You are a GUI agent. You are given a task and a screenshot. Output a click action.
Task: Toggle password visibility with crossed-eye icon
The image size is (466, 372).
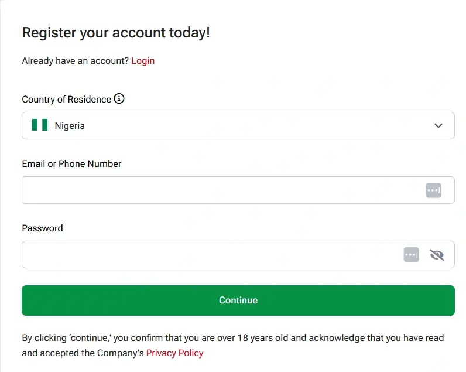pyautogui.click(x=437, y=255)
